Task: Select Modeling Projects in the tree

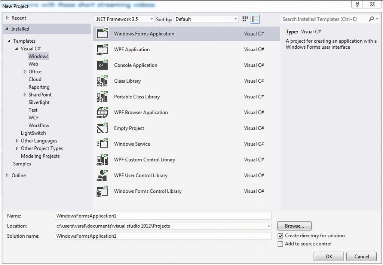Action: [40, 156]
